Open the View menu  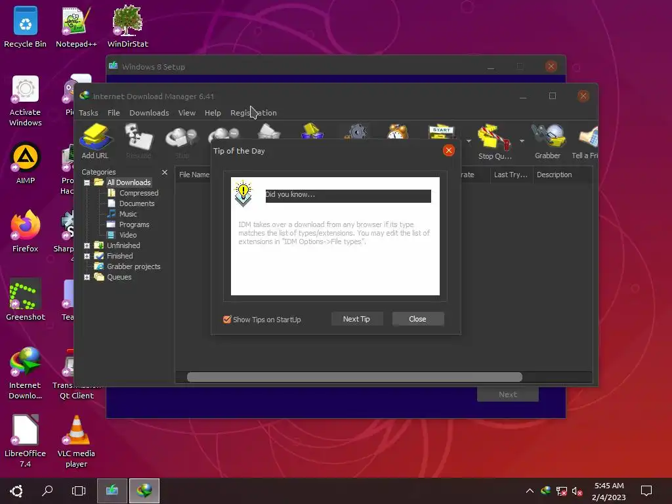click(187, 113)
